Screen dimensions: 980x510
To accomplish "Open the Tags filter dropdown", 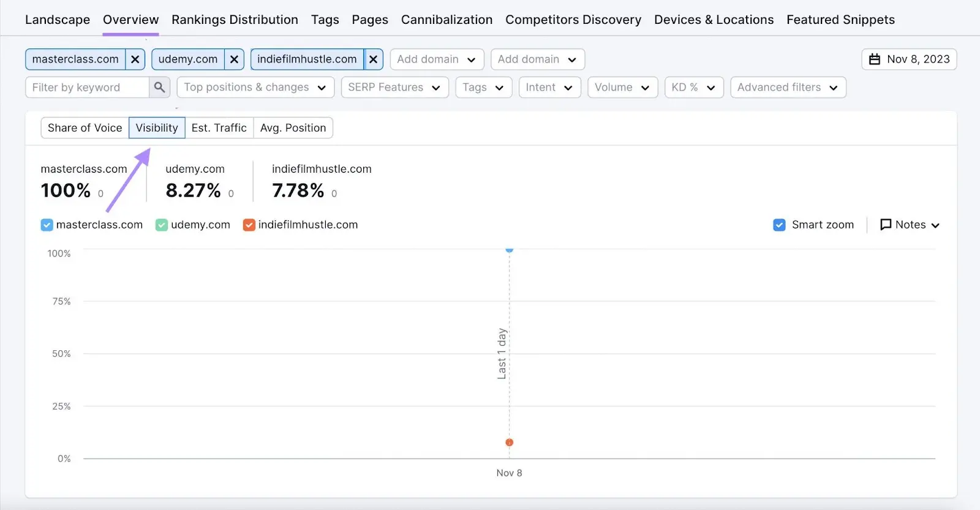I will [x=484, y=87].
